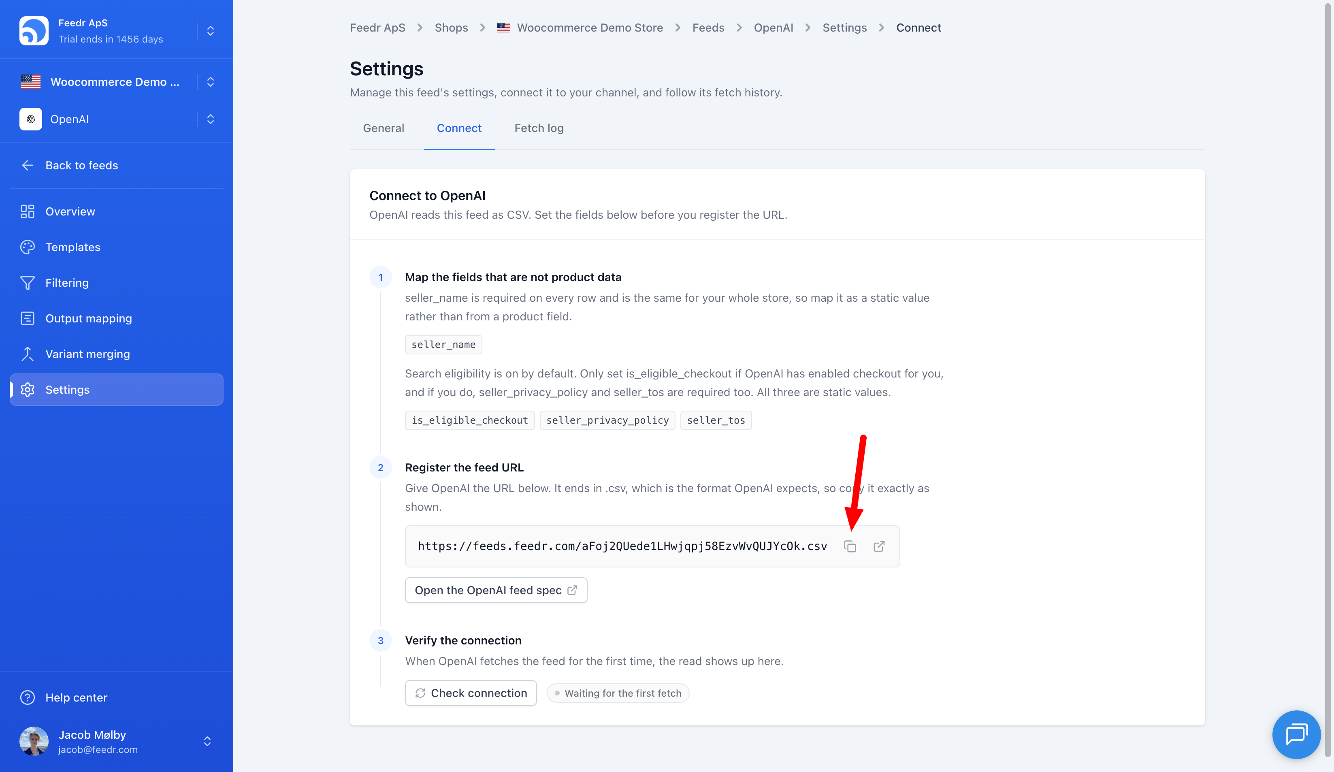The height and width of the screenshot is (772, 1334).
Task: Click the seller_name field tag
Action: [x=443, y=345]
